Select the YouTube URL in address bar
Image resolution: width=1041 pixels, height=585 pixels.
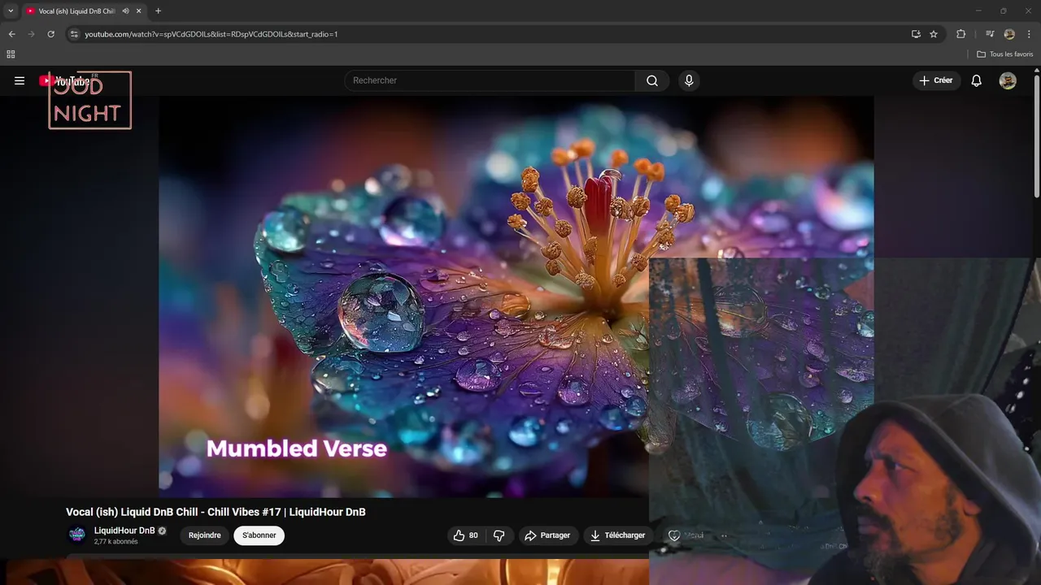(x=211, y=34)
